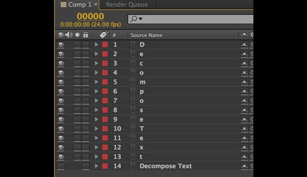This screenshot has height=177, width=307.
Task: Hide layer 6 p with eye toggle
Action: (x=61, y=91)
